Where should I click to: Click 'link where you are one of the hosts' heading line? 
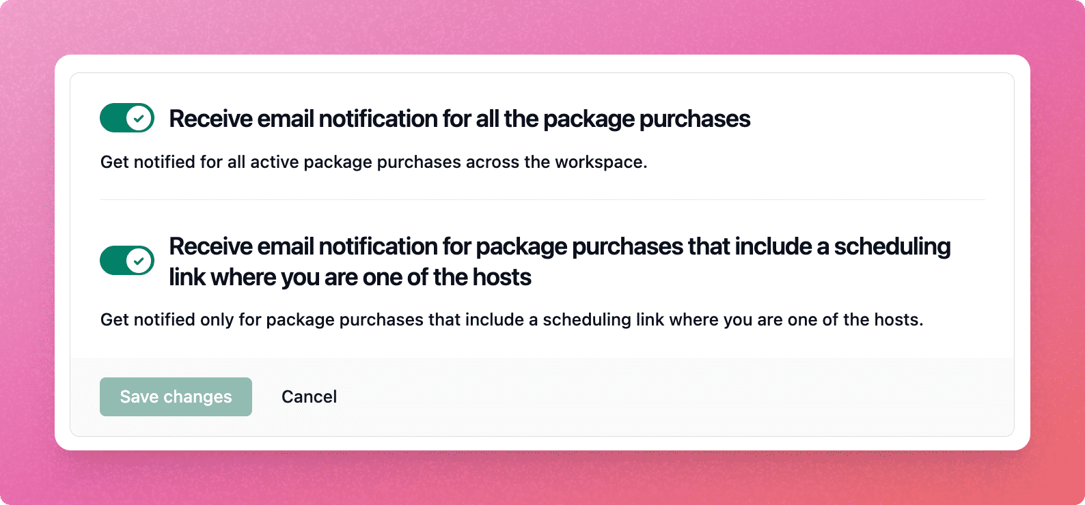coord(350,278)
